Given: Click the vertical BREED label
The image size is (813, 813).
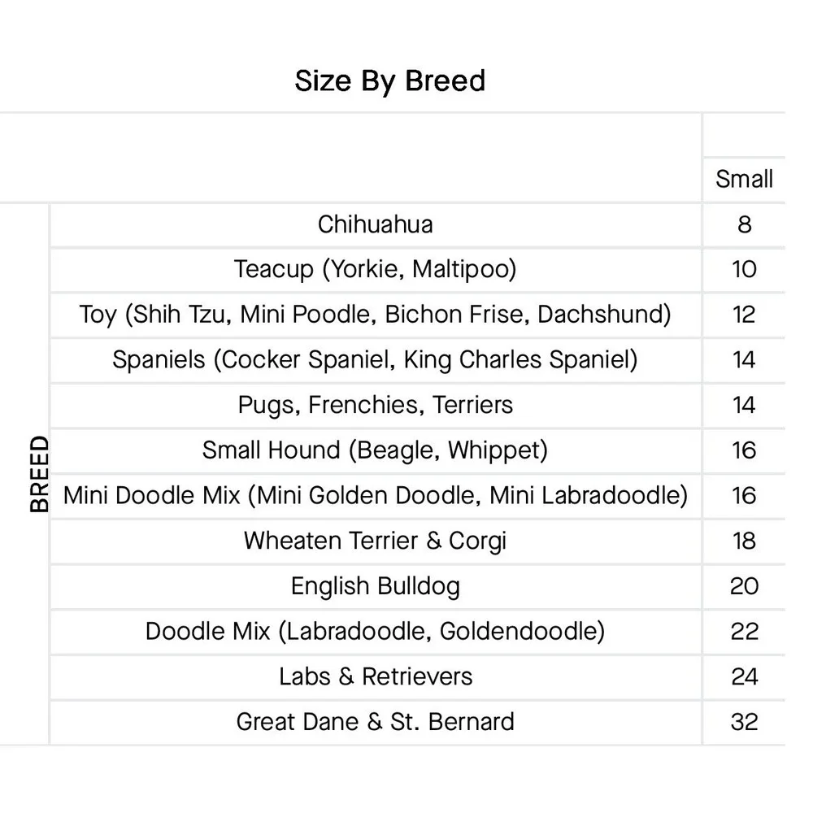Looking at the screenshot, I should tap(39, 474).
